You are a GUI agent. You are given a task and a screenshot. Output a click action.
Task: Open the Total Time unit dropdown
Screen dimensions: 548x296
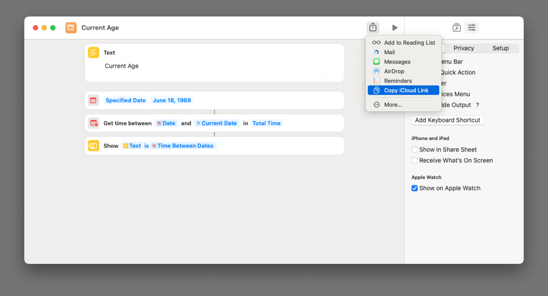click(266, 123)
